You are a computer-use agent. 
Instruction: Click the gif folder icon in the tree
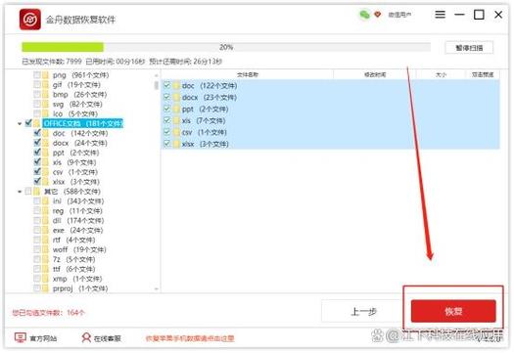coord(45,85)
